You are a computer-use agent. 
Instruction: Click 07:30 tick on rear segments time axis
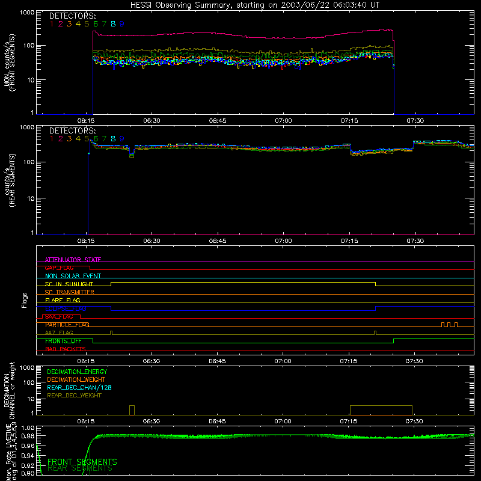415,241
